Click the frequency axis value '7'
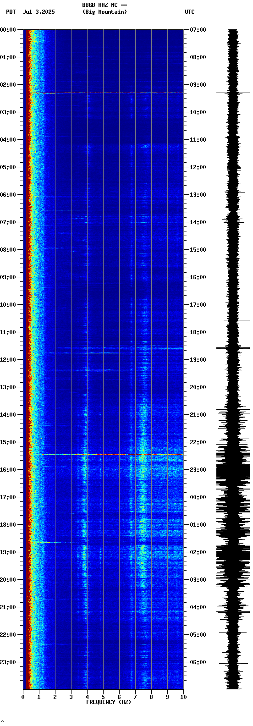This screenshot has width=253, height=726. (x=135, y=697)
